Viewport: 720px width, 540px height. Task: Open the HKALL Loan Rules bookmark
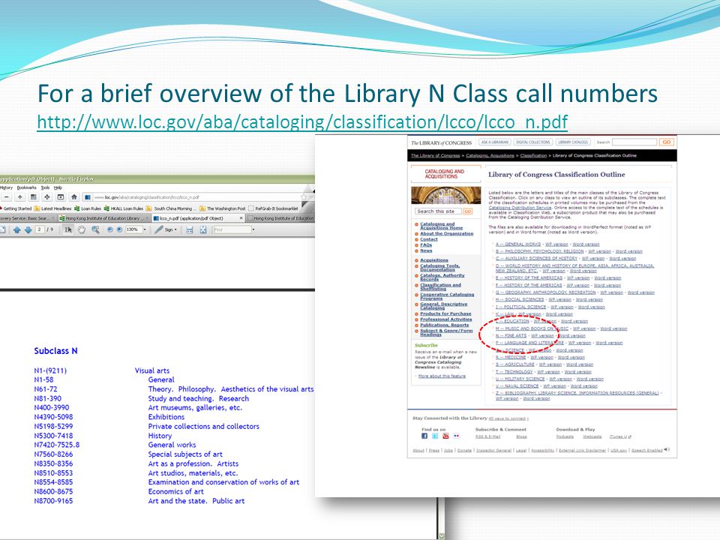point(124,208)
